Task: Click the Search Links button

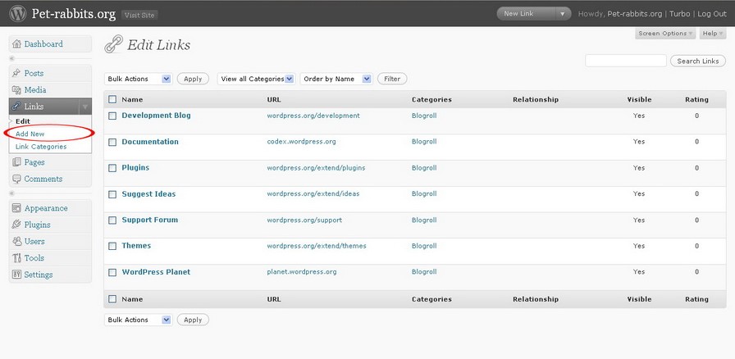Action: pyautogui.click(x=698, y=61)
